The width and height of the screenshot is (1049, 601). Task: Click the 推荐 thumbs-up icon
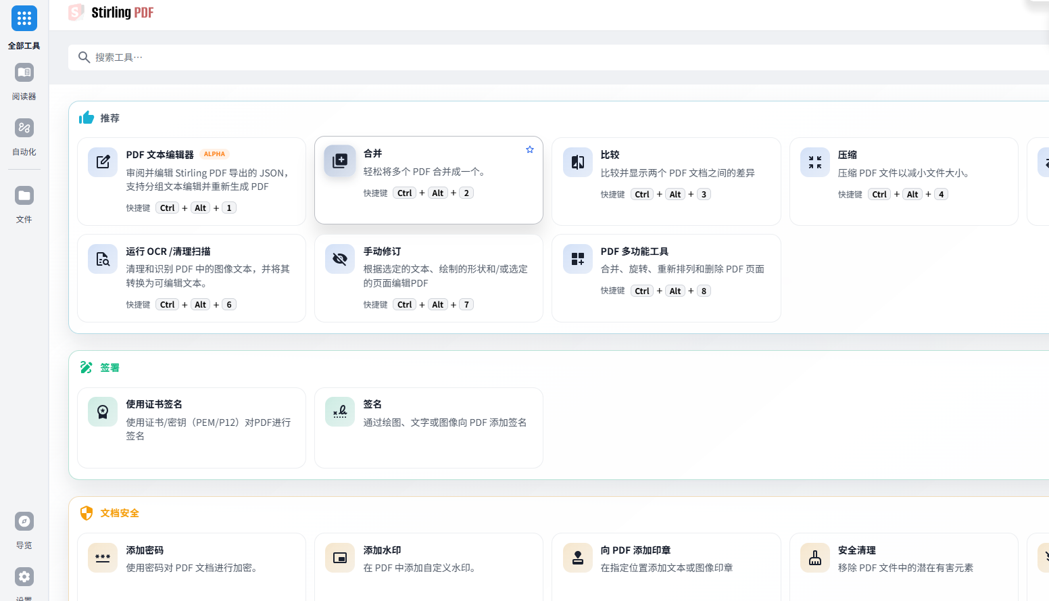coord(87,118)
